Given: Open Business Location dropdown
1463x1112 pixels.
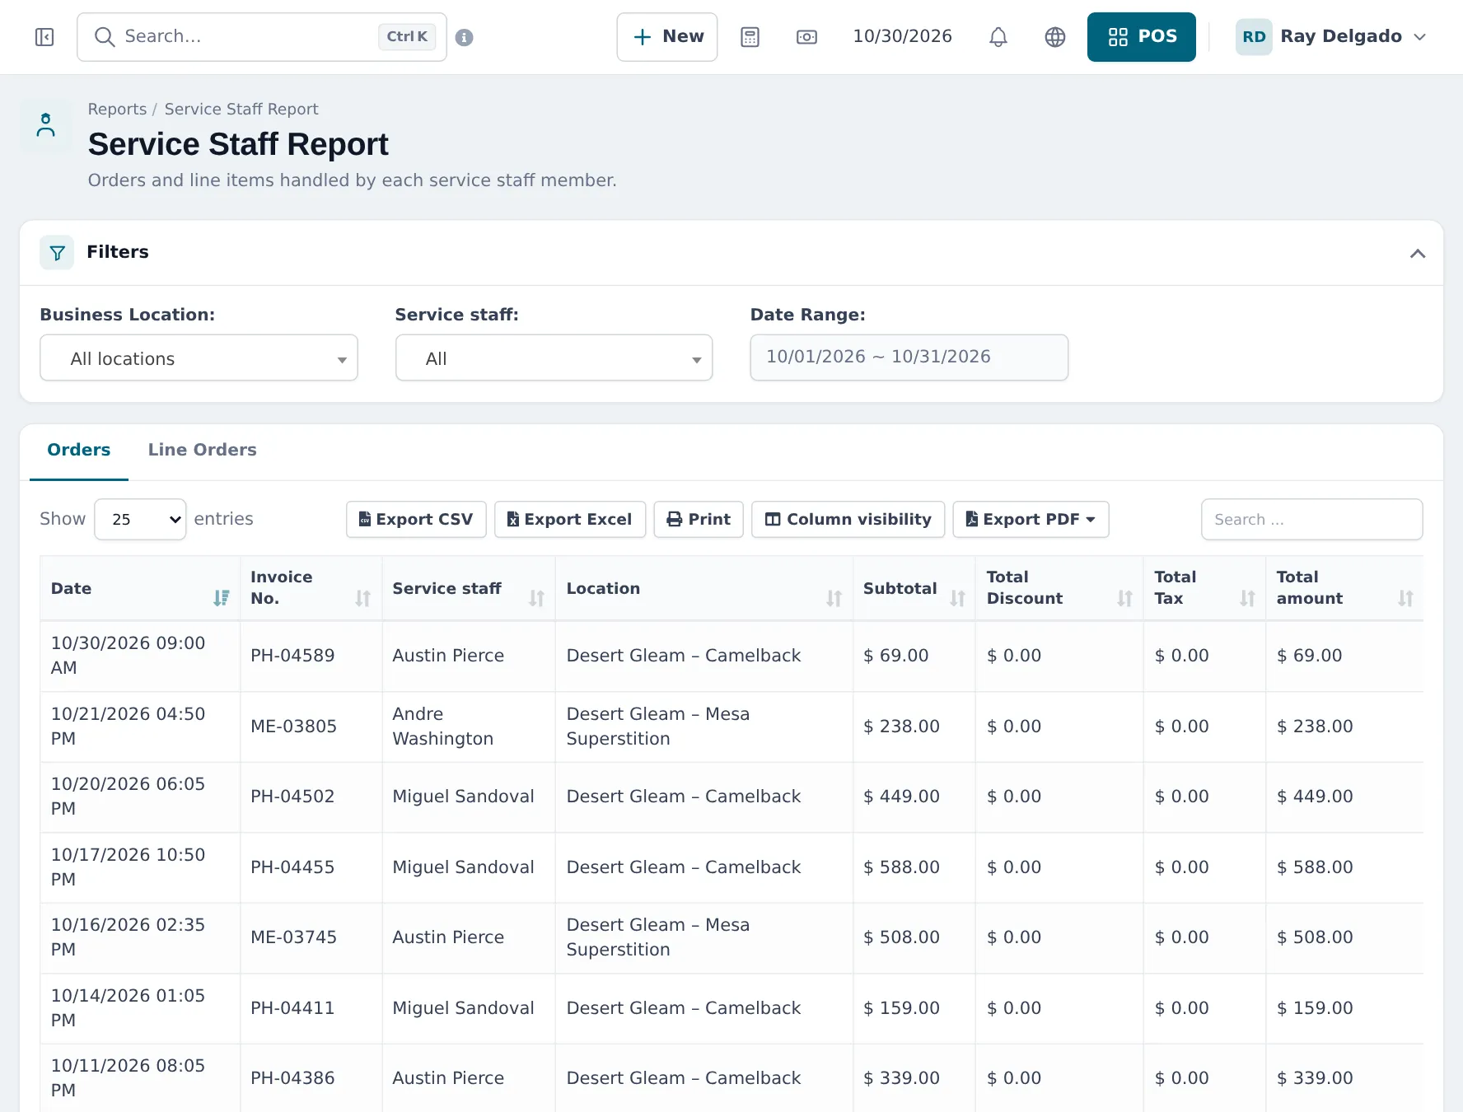Looking at the screenshot, I should 199,357.
